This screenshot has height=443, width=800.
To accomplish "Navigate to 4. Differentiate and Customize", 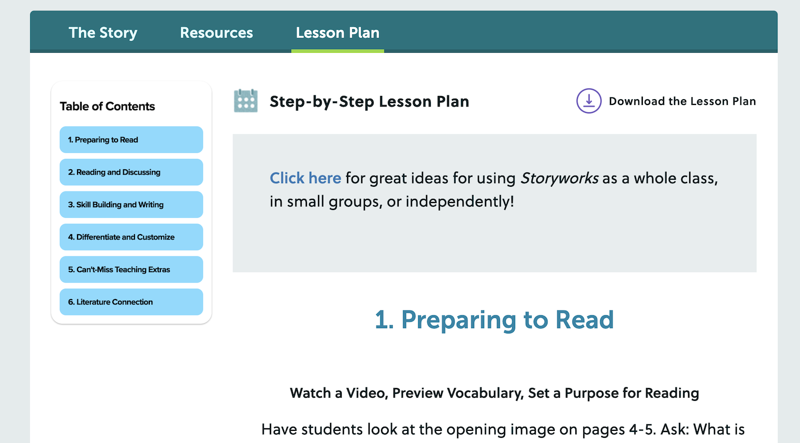I will (131, 237).
